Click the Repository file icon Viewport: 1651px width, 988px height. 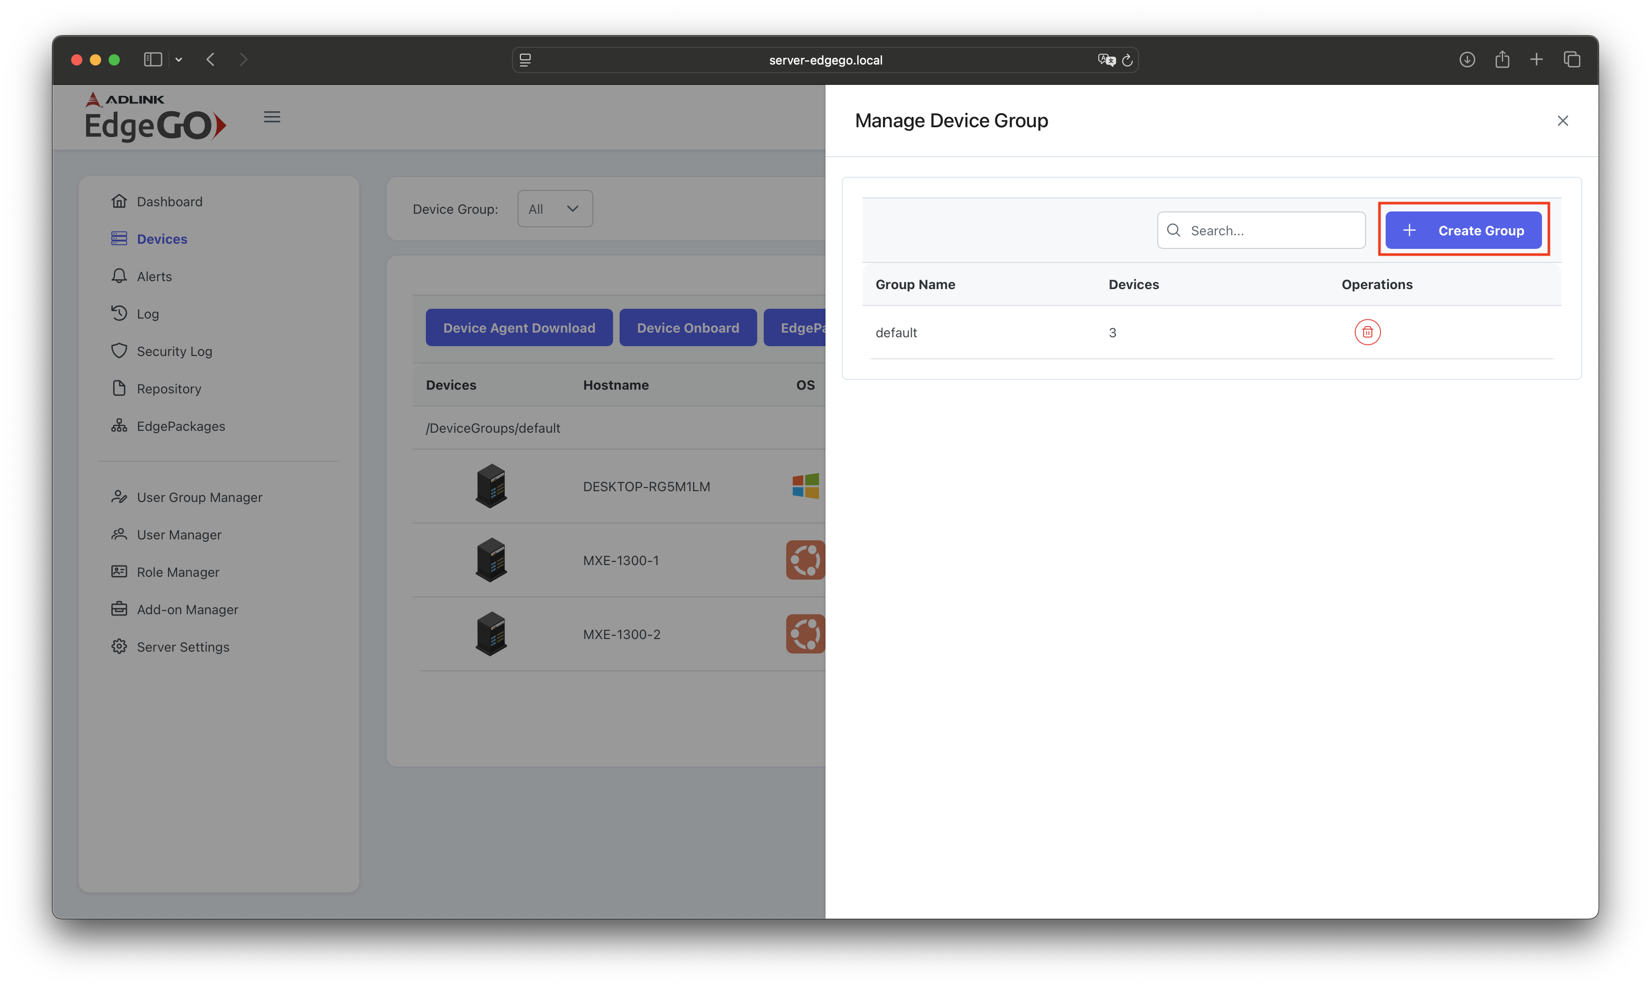[x=118, y=387]
